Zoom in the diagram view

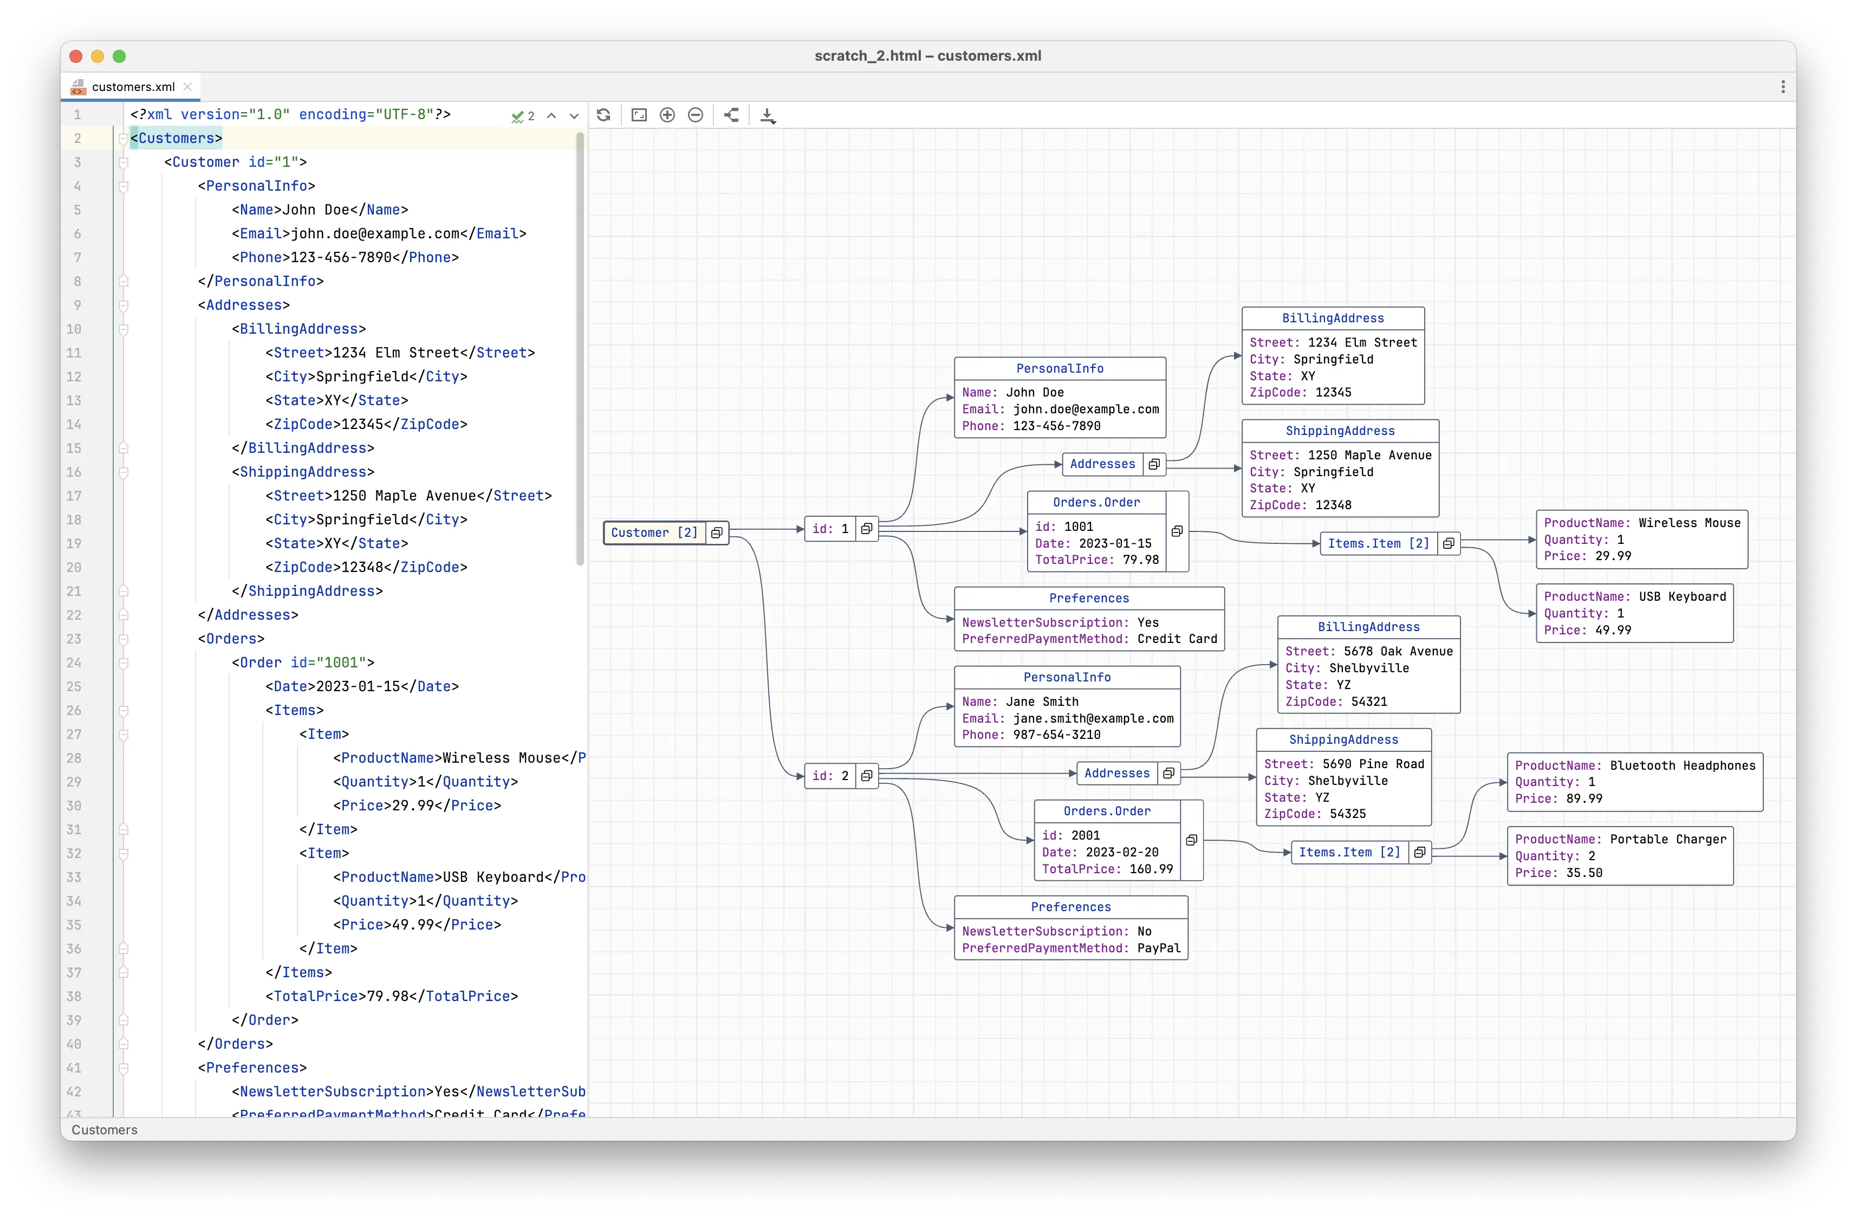click(x=667, y=115)
